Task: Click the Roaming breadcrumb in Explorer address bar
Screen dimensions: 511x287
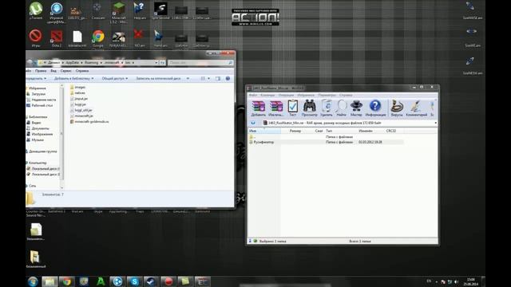Action: (91, 62)
